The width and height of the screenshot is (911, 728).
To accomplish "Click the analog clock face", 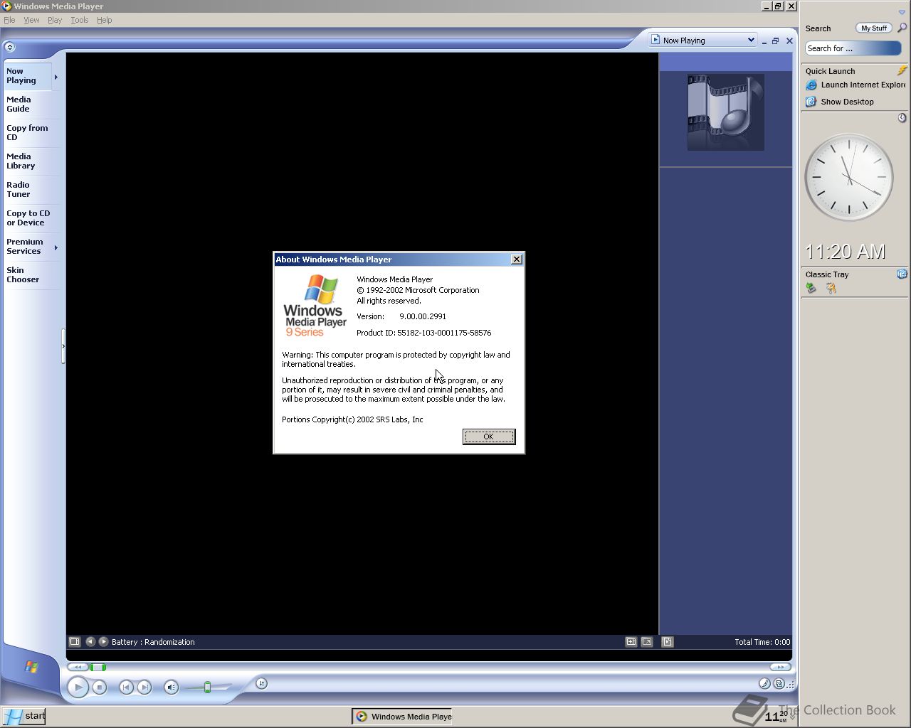I will (849, 178).
